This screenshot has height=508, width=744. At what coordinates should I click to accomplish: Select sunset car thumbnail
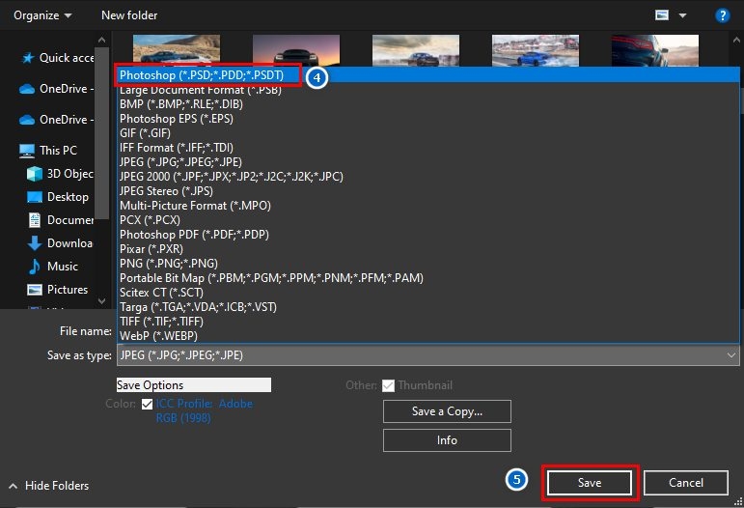(296, 50)
